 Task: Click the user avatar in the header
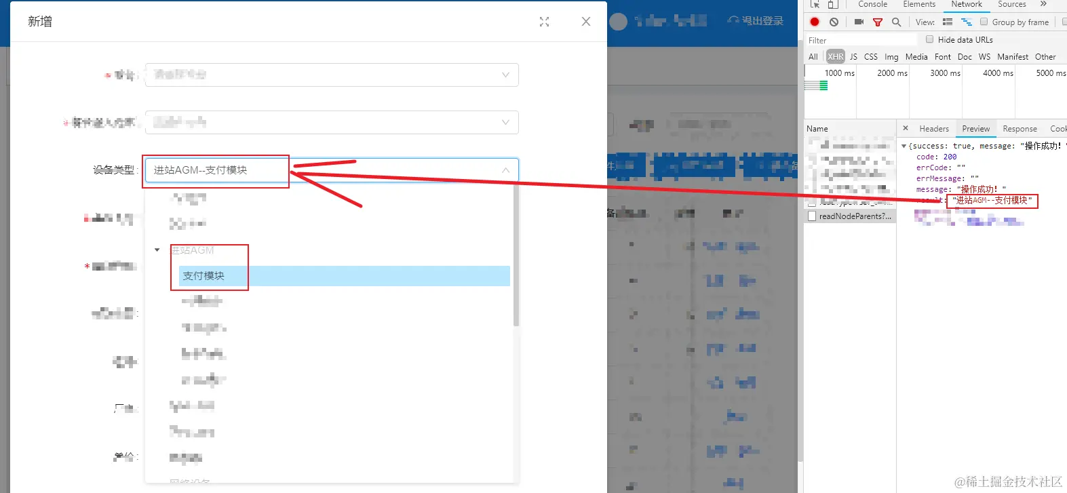tap(618, 22)
